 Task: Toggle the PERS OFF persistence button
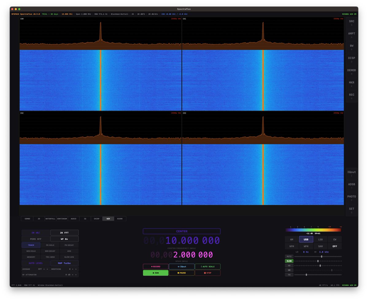coord(36,239)
